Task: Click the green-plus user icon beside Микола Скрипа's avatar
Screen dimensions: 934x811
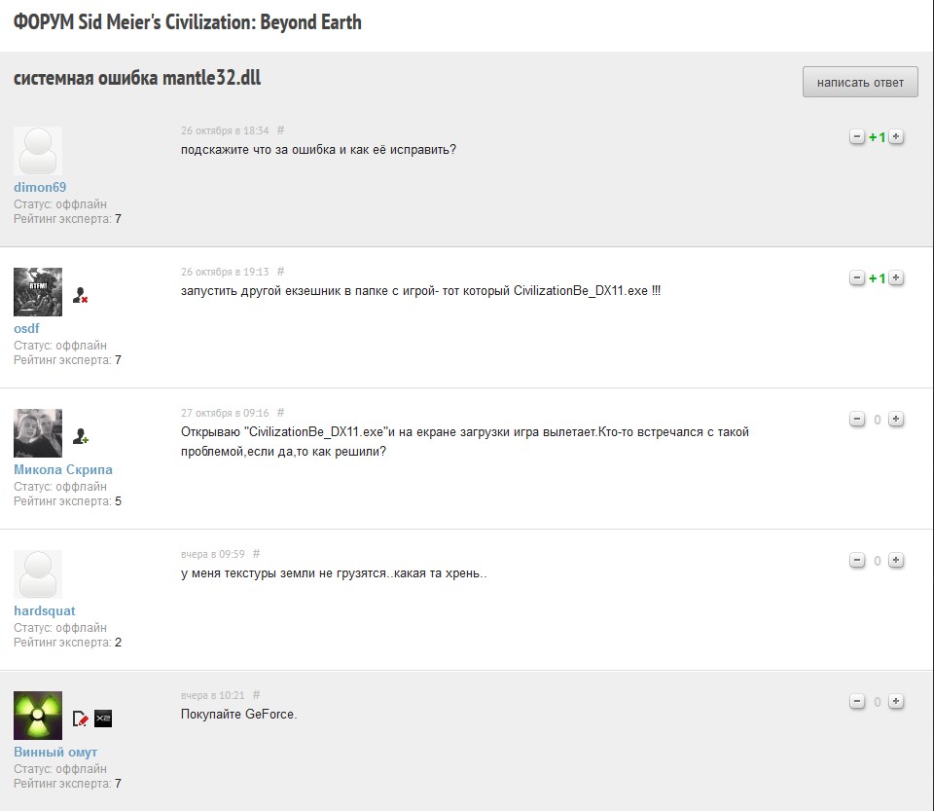Action: [x=81, y=435]
